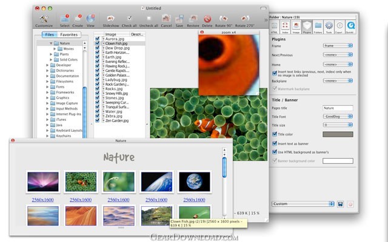Click the Pages title text field
Screen dimensions: 388x242
[338, 107]
